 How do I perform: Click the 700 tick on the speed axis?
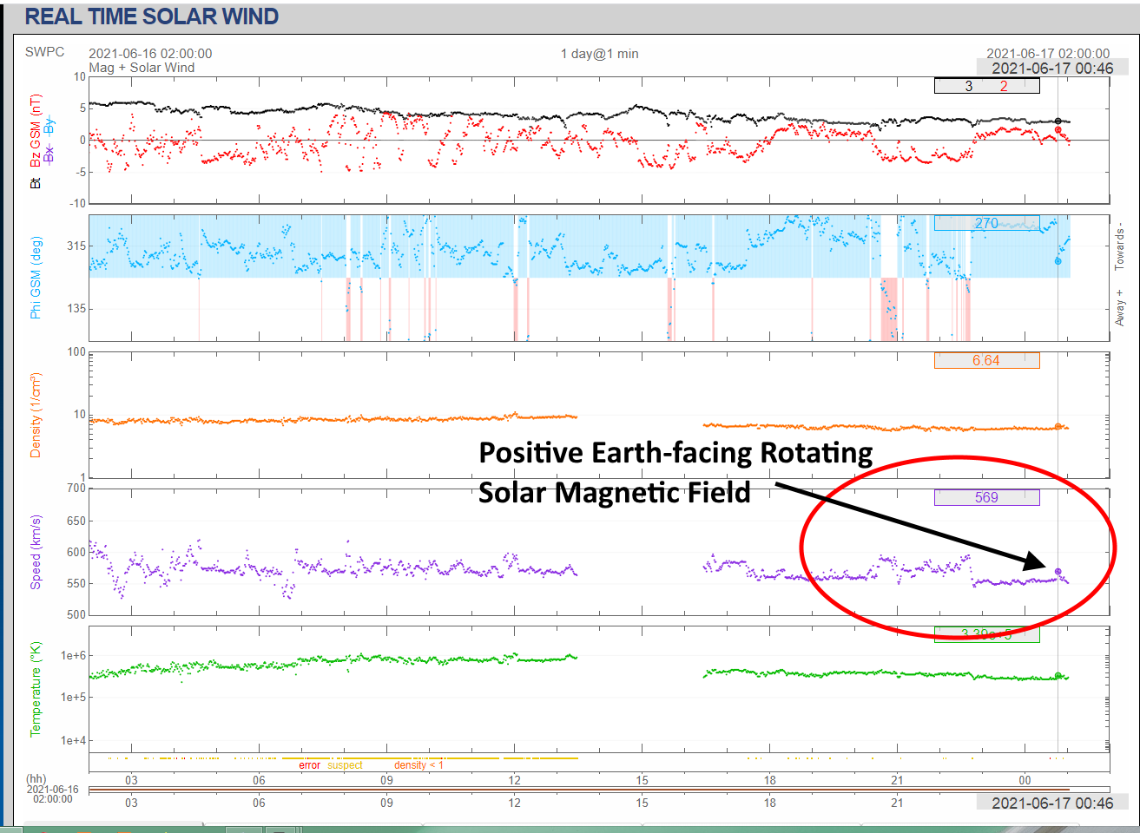pyautogui.click(x=76, y=489)
